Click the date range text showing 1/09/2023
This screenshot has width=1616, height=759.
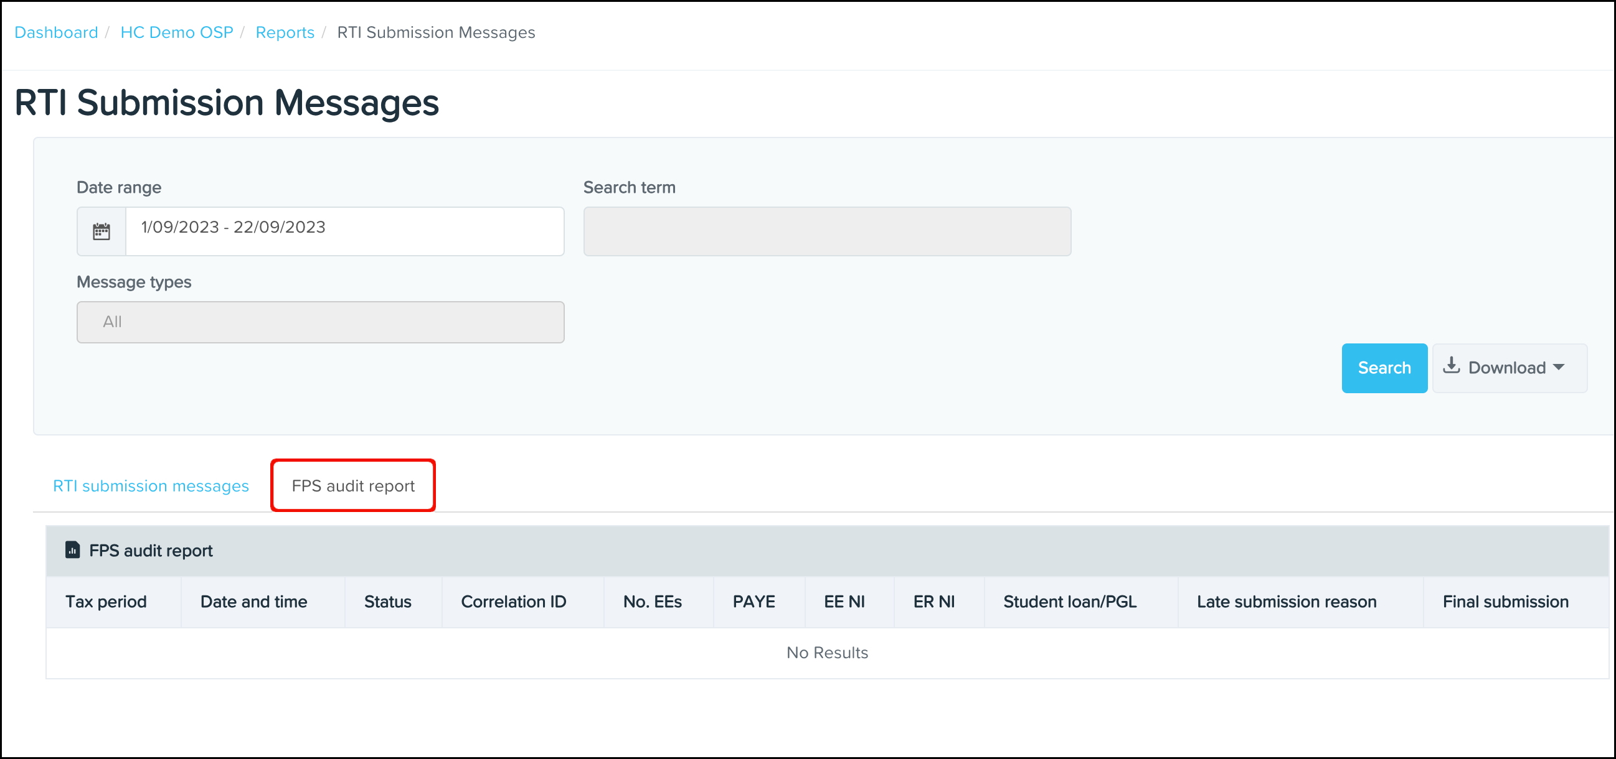[x=232, y=227]
